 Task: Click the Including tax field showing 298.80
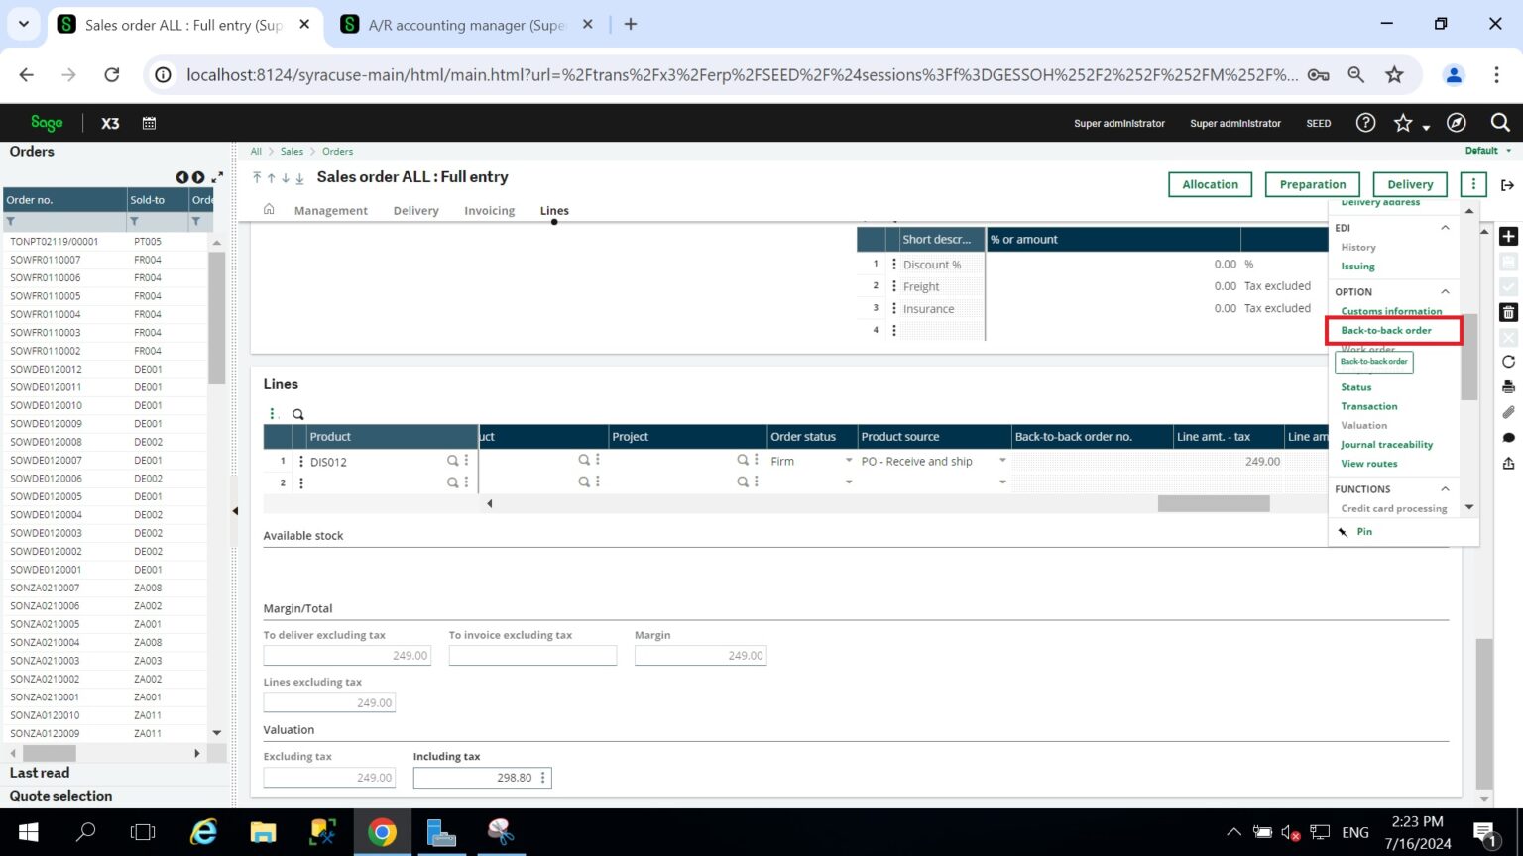(x=482, y=778)
